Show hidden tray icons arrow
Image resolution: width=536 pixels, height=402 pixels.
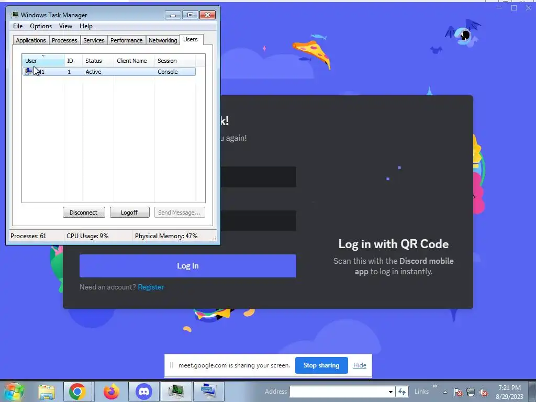[x=445, y=392]
